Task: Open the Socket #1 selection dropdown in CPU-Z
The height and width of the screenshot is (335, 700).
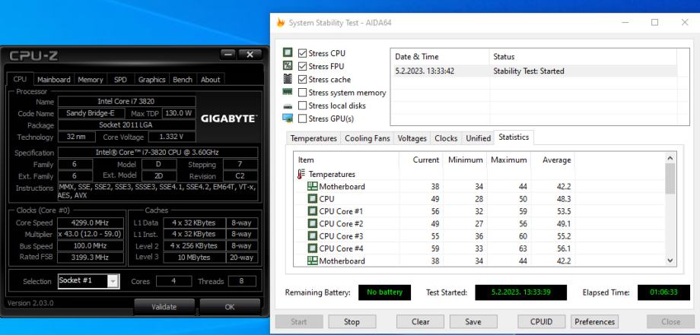Action: pyautogui.click(x=113, y=281)
